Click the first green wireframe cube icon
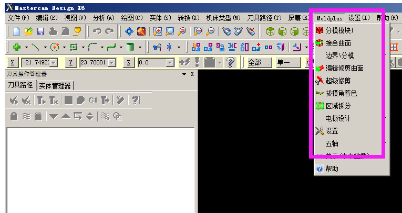The height and width of the screenshot is (213, 402). (270, 31)
